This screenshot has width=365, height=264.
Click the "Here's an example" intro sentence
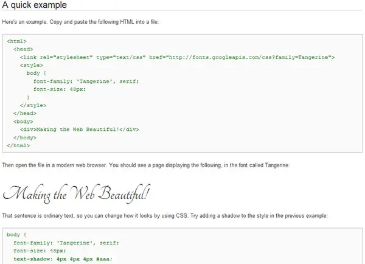(x=80, y=22)
